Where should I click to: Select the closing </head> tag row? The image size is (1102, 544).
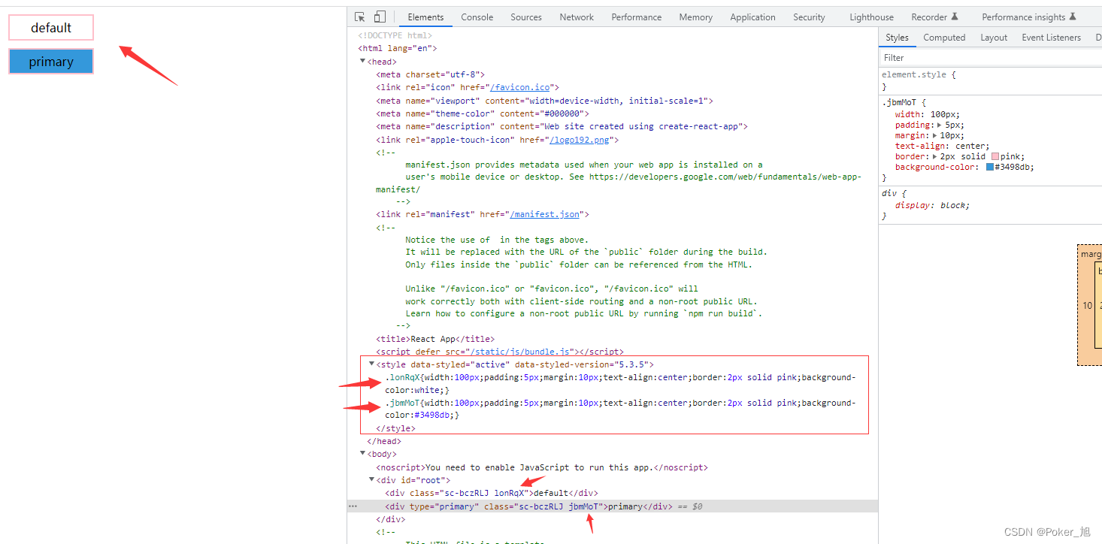tap(384, 441)
